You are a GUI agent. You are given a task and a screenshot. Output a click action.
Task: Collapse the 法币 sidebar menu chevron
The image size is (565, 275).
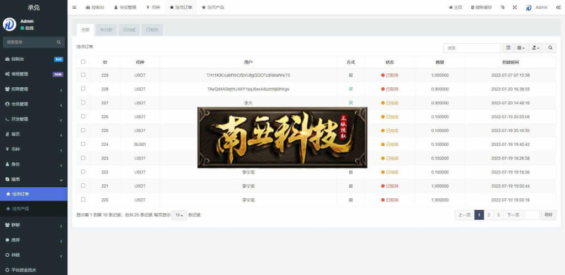[x=61, y=180]
